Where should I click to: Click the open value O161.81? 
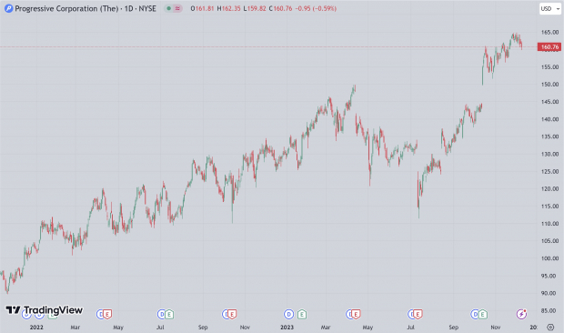202,8
